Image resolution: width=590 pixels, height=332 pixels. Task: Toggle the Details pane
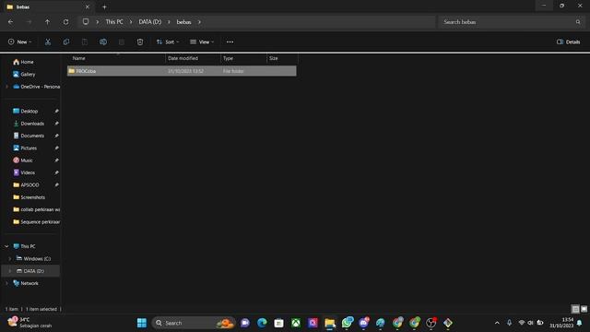point(569,41)
